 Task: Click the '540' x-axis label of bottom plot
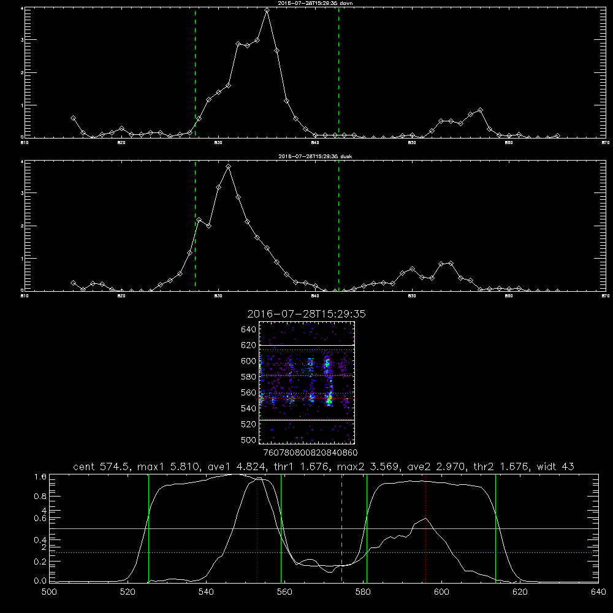pos(206,592)
